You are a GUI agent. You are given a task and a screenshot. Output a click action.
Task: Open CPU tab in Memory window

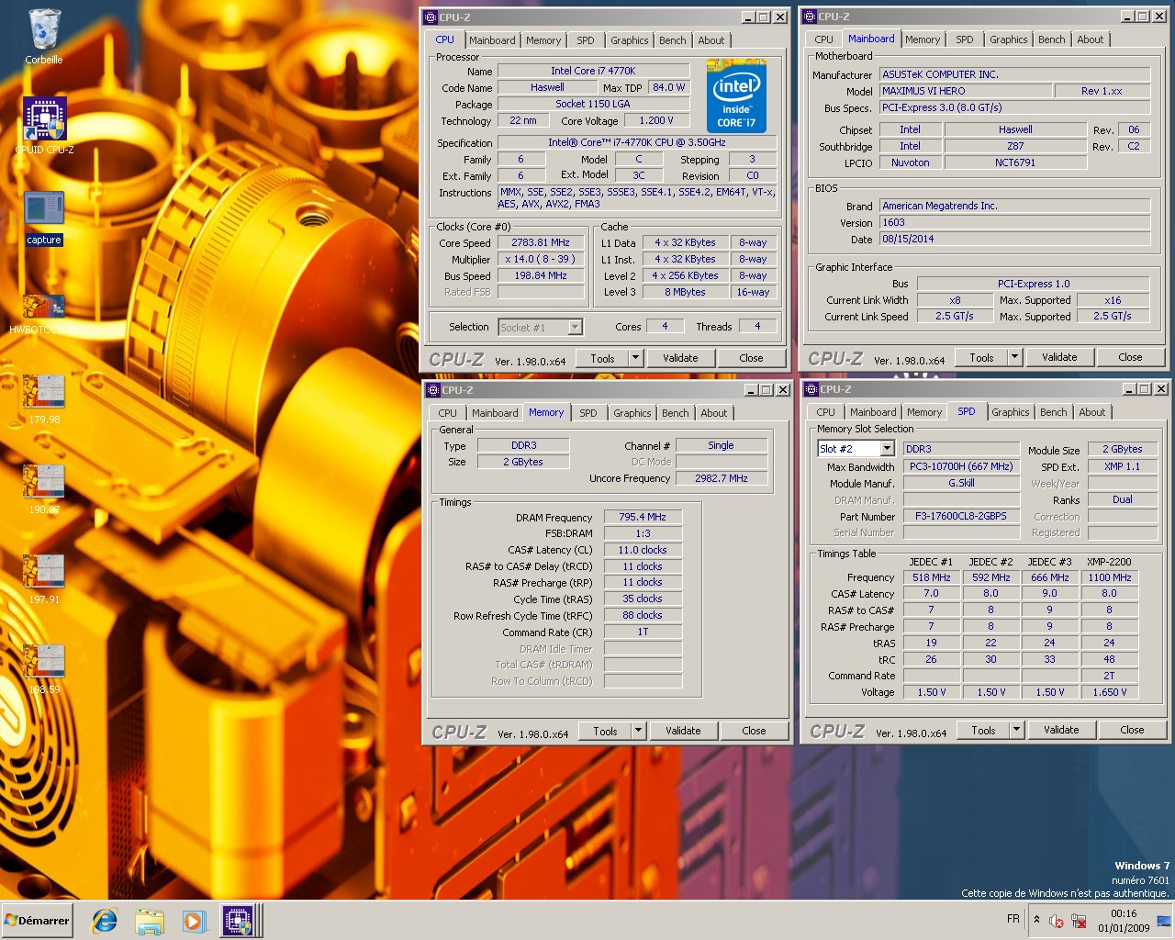tap(448, 413)
